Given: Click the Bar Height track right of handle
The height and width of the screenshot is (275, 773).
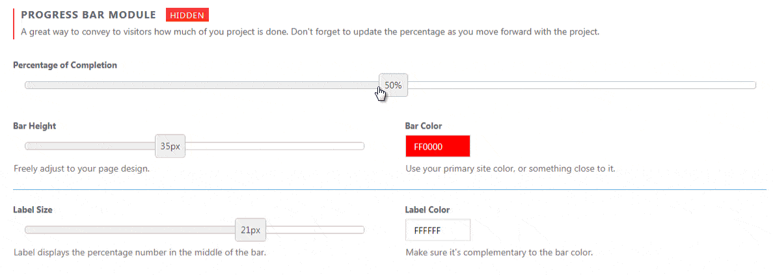Looking at the screenshot, I should (275, 146).
